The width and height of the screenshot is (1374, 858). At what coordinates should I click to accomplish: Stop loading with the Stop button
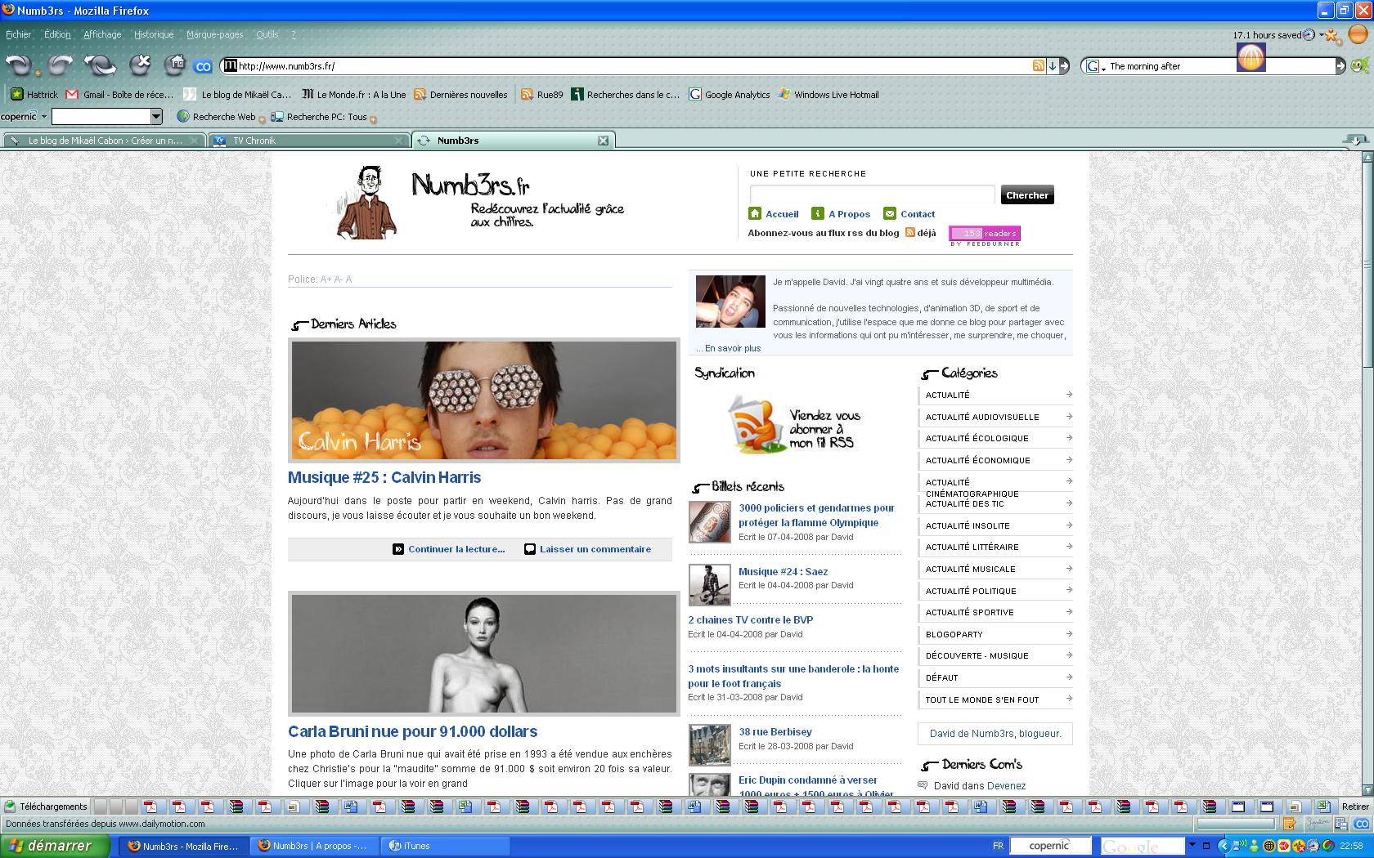141,65
